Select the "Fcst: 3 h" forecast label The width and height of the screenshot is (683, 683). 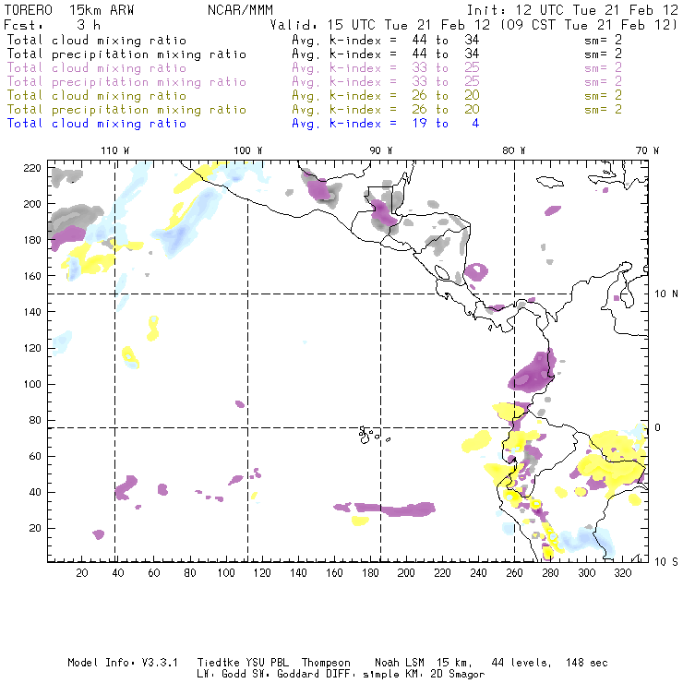click(52, 25)
